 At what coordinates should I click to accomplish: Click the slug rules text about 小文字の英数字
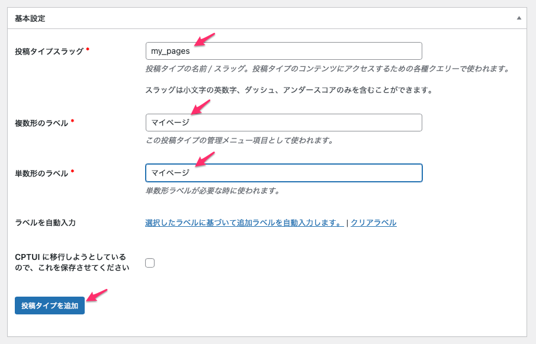coord(289,90)
